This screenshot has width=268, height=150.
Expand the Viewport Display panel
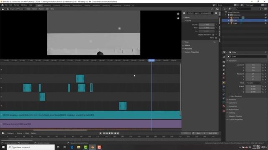pyautogui.click(x=235, y=116)
